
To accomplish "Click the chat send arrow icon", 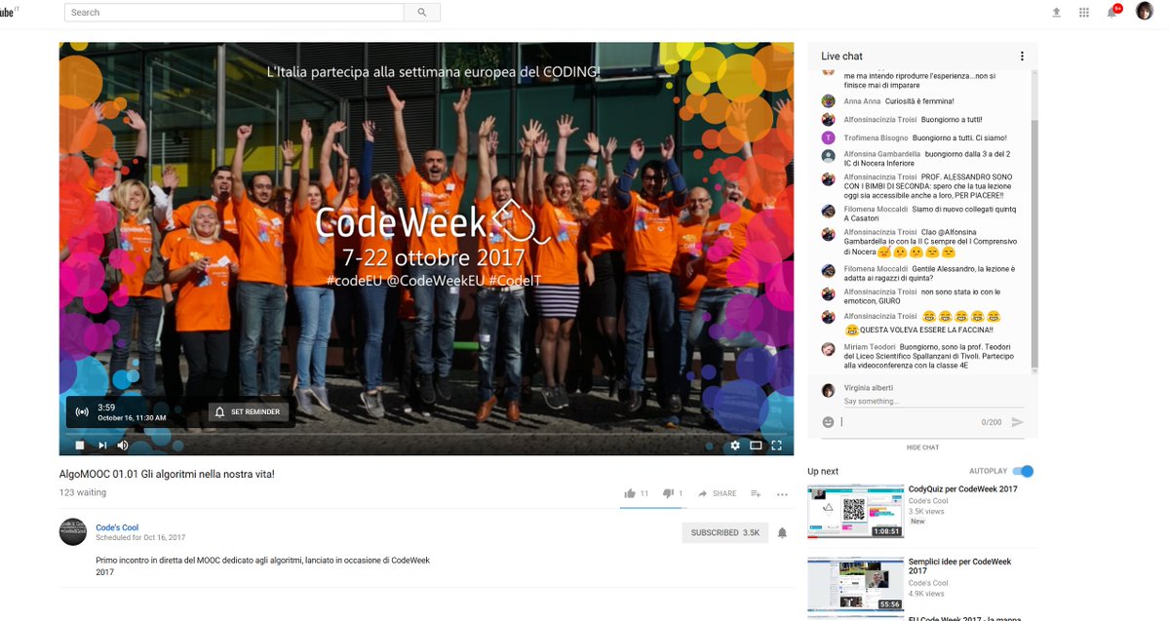I will 1018,422.
